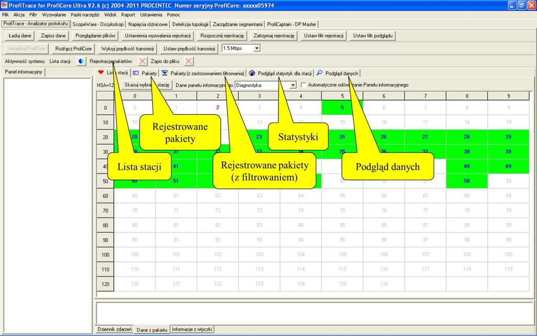Select green station 26 cell

(383, 137)
